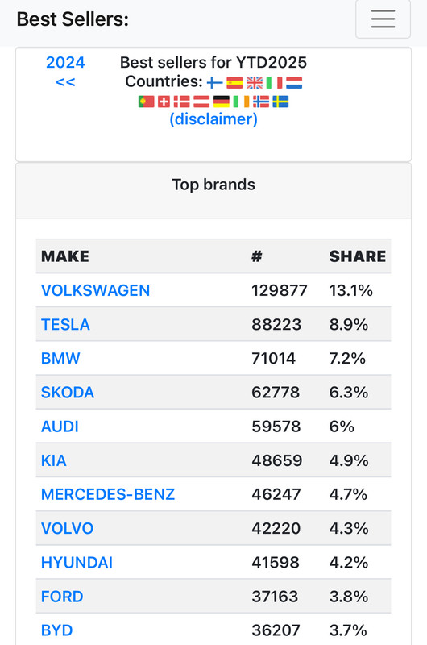Open the BMW brand link
427x645 pixels.
click(60, 358)
